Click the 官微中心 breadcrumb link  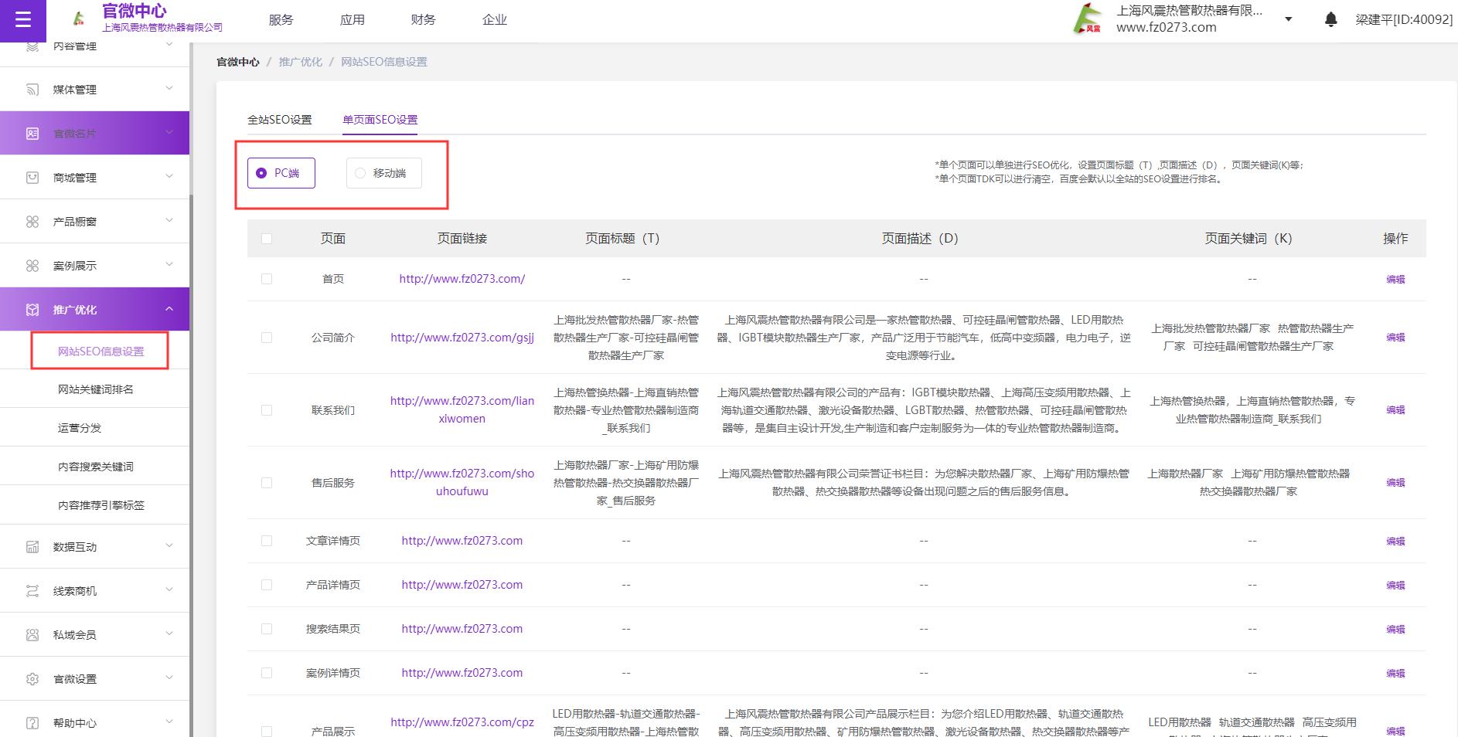(x=238, y=62)
